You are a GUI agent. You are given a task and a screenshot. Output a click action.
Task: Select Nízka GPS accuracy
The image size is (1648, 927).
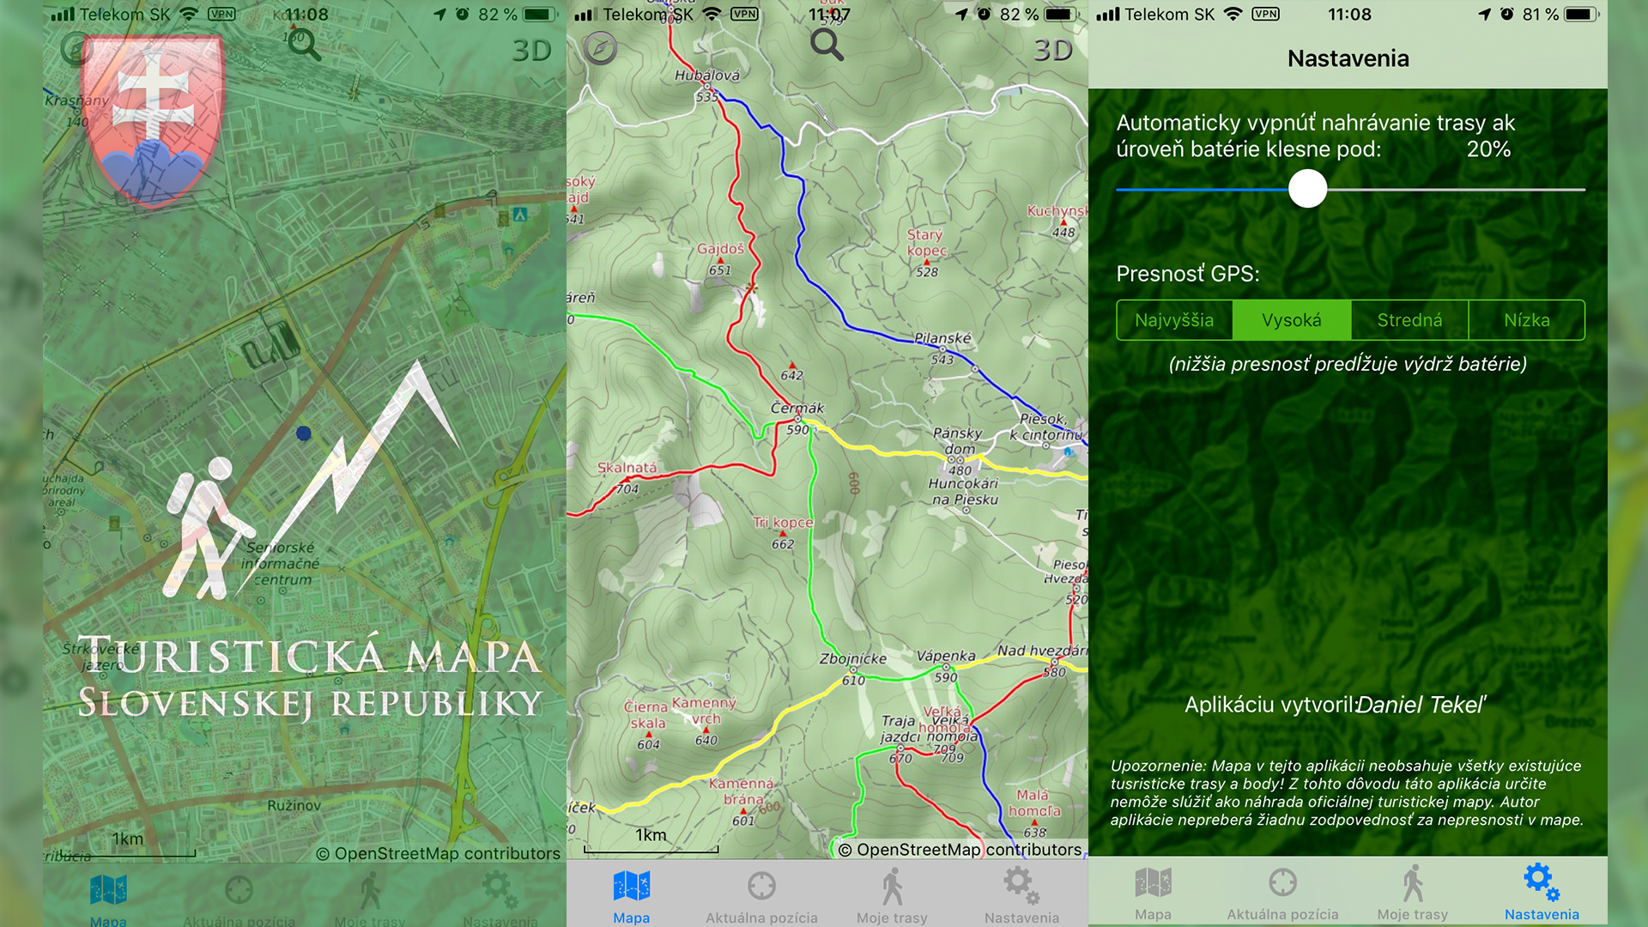click(1527, 320)
